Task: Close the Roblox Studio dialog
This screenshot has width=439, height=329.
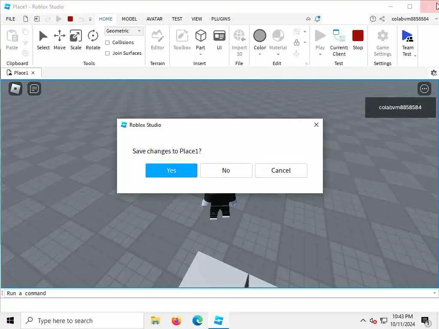Action: [316, 125]
